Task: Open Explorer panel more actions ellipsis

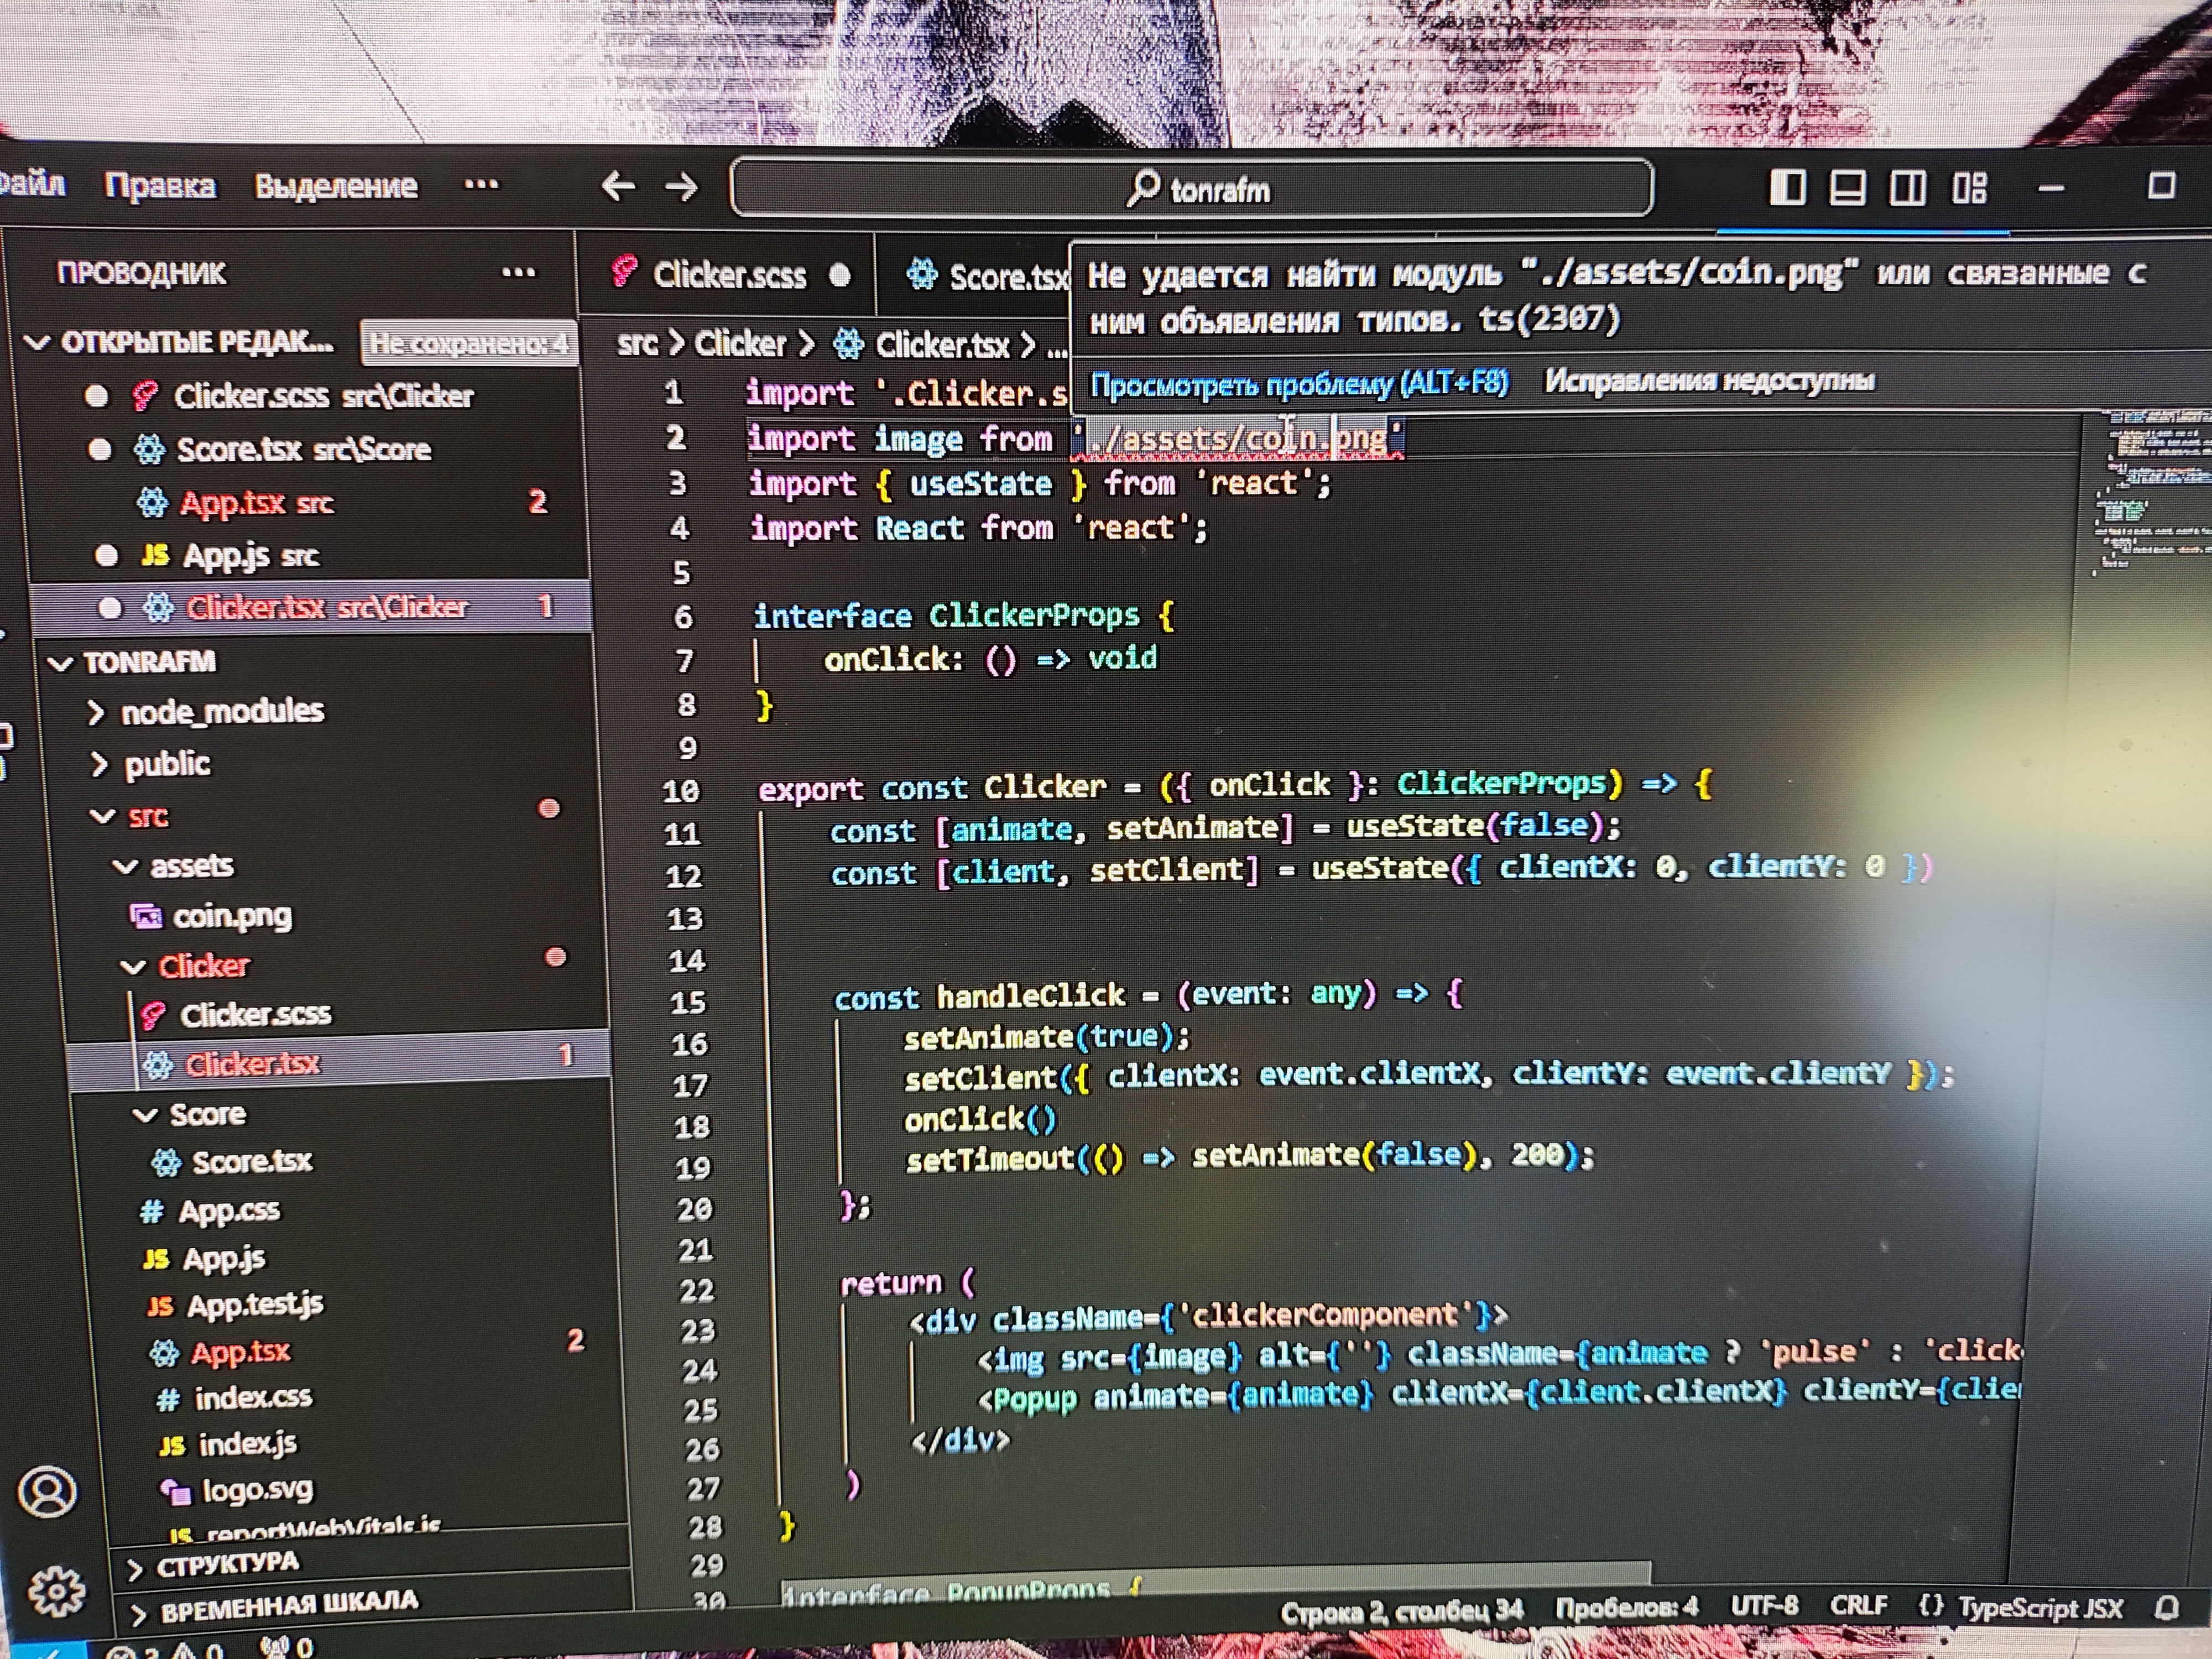Action: click(518, 272)
